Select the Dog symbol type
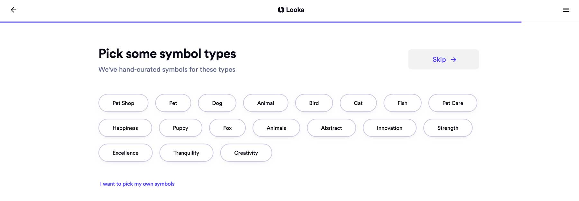The image size is (579, 201). (217, 103)
